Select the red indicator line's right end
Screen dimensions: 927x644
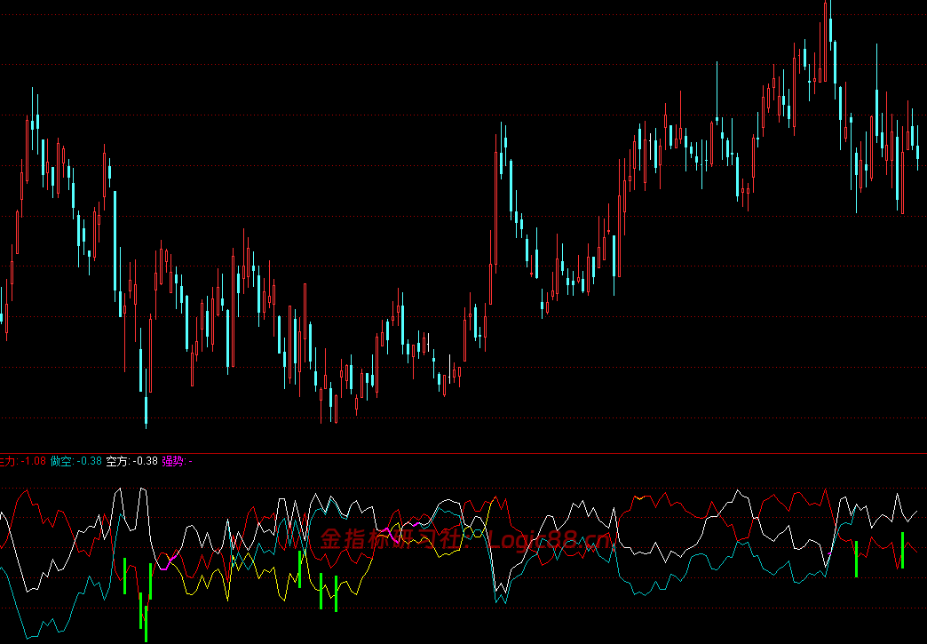tap(915, 551)
